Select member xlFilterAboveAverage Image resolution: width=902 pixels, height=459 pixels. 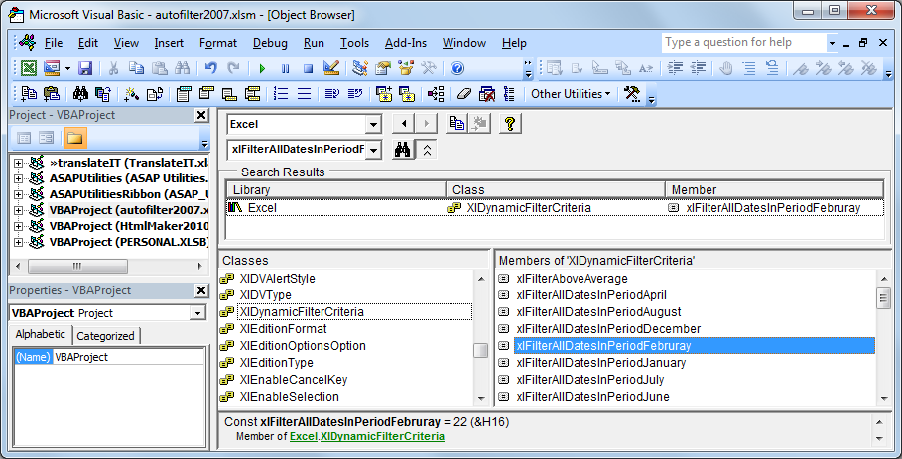point(572,278)
